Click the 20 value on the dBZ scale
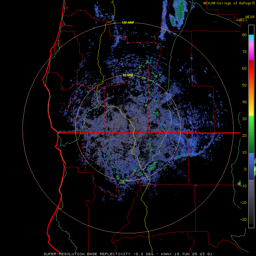The image size is (256, 256). click(x=244, y=135)
